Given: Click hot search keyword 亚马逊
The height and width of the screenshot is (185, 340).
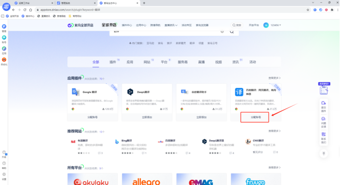Looking at the screenshot, I should coord(150,43).
